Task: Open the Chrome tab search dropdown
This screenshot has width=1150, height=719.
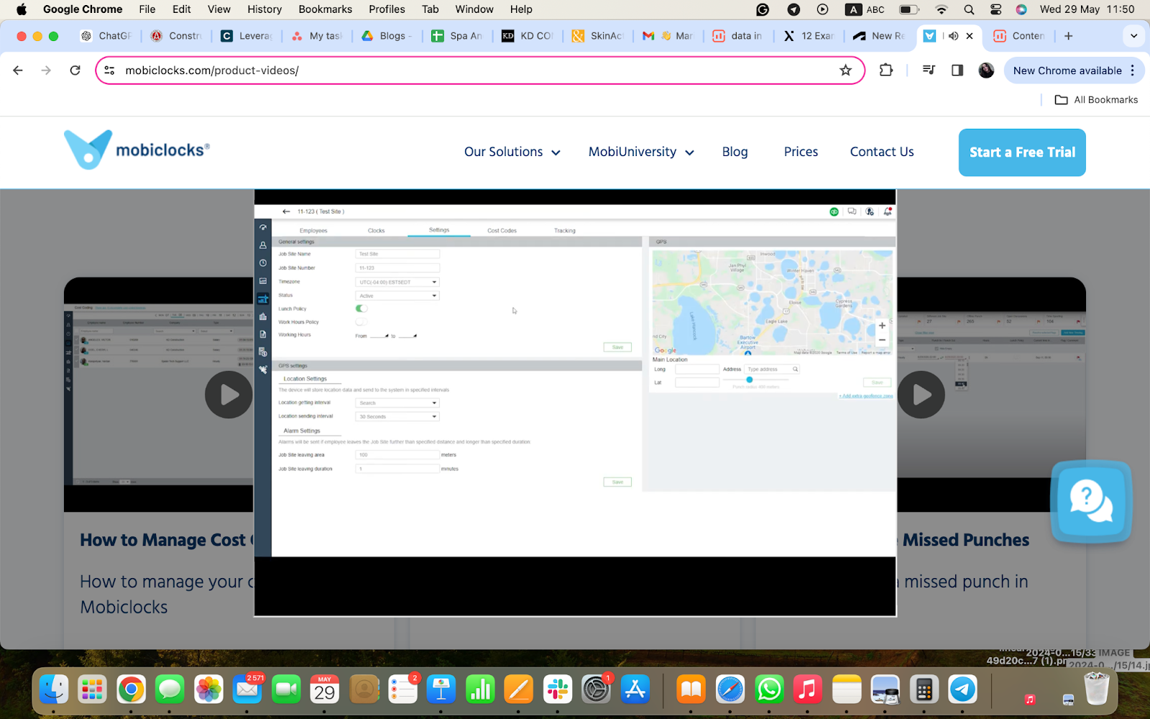Action: click(x=1133, y=36)
